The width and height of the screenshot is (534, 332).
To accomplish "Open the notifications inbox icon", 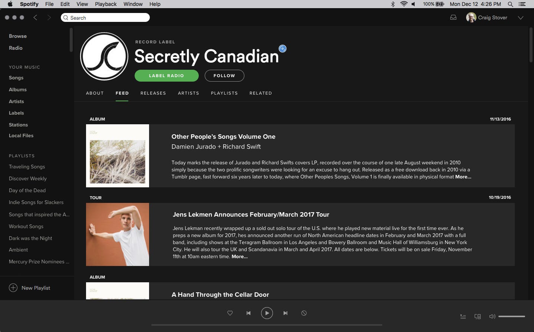I will click(x=453, y=17).
